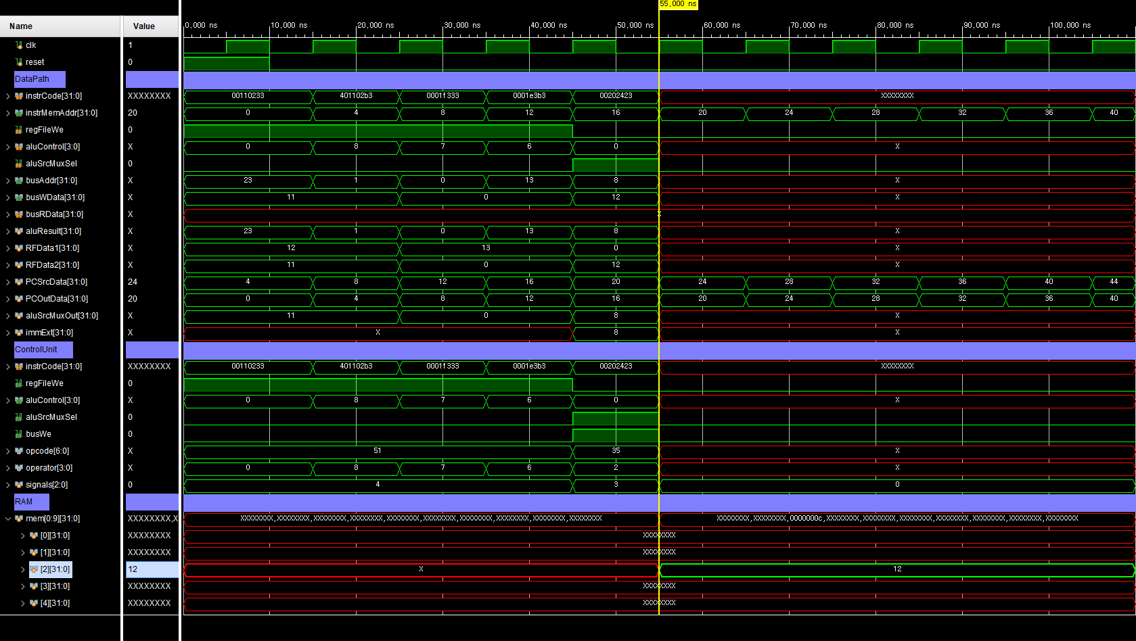Click the Value column header
The image size is (1136, 641).
151,26
